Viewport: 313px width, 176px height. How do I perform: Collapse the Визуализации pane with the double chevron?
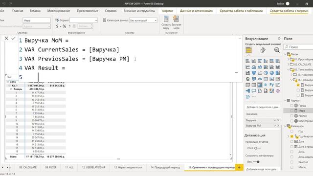click(x=279, y=38)
